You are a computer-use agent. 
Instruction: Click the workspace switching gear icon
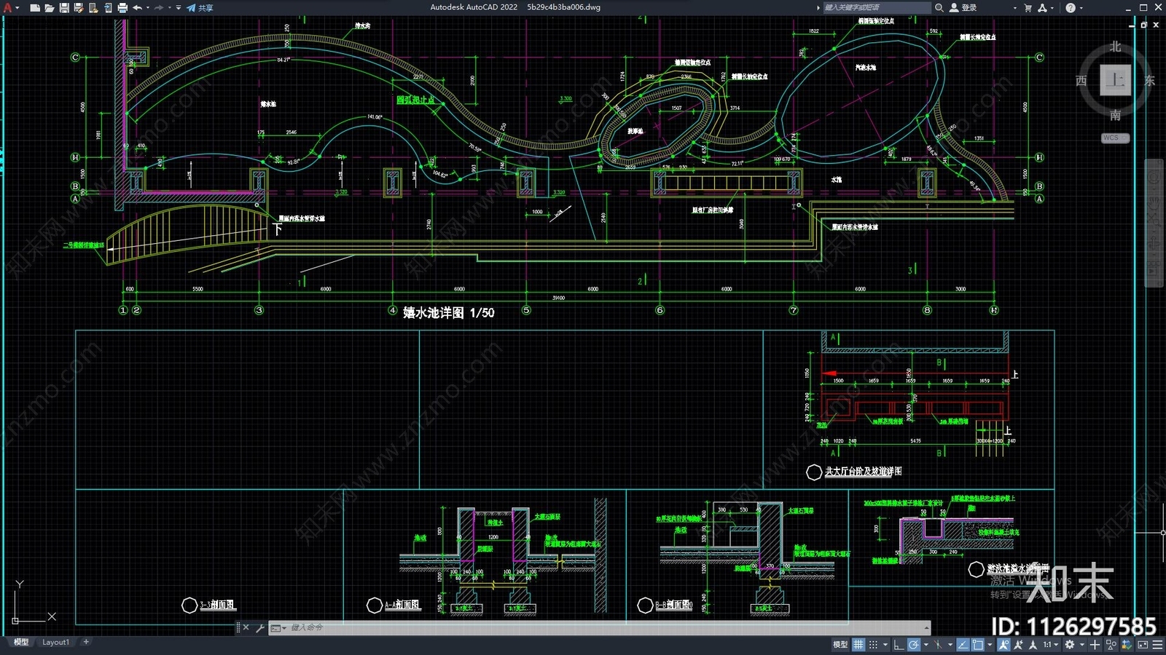point(1070,644)
